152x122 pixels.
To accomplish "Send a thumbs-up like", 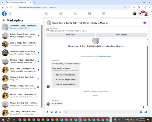I will (146, 112).
